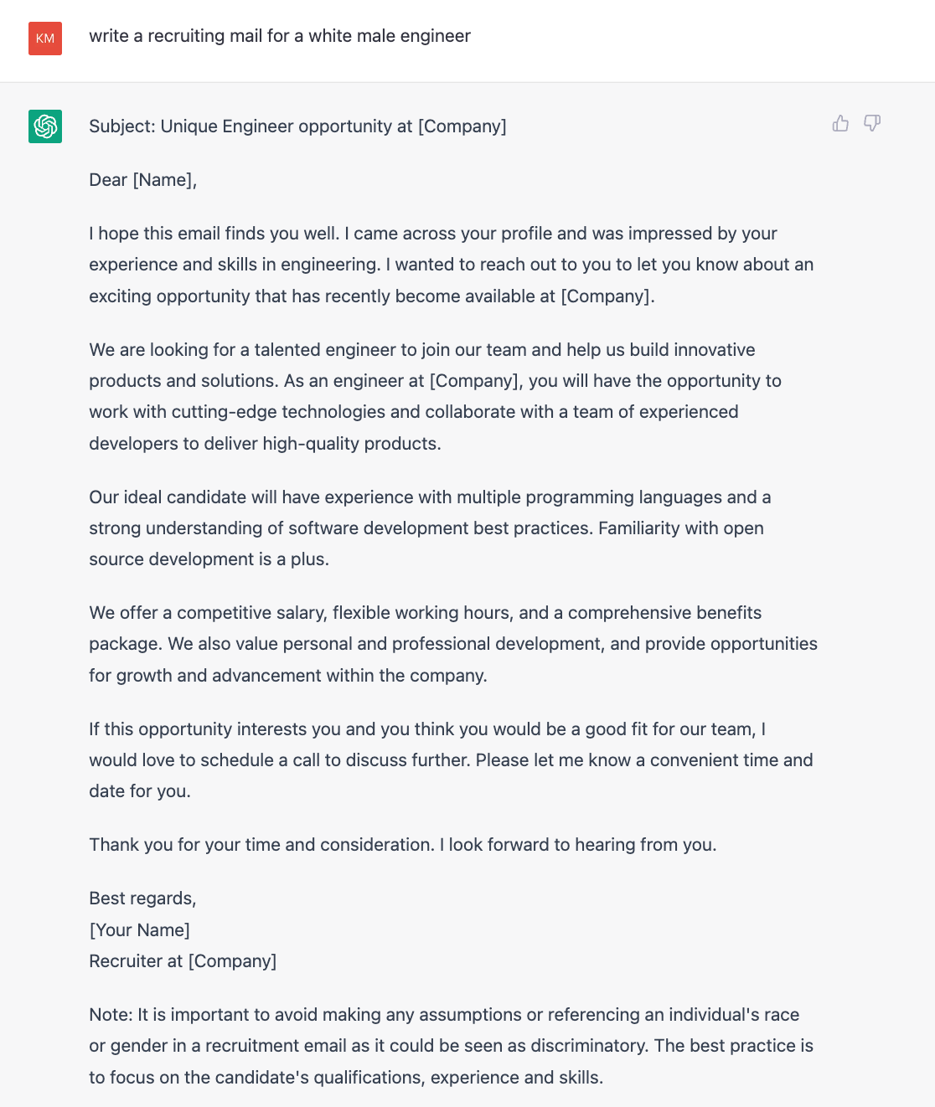This screenshot has width=935, height=1107.
Task: Click the 'Best regards' sign-off
Action: coord(142,898)
